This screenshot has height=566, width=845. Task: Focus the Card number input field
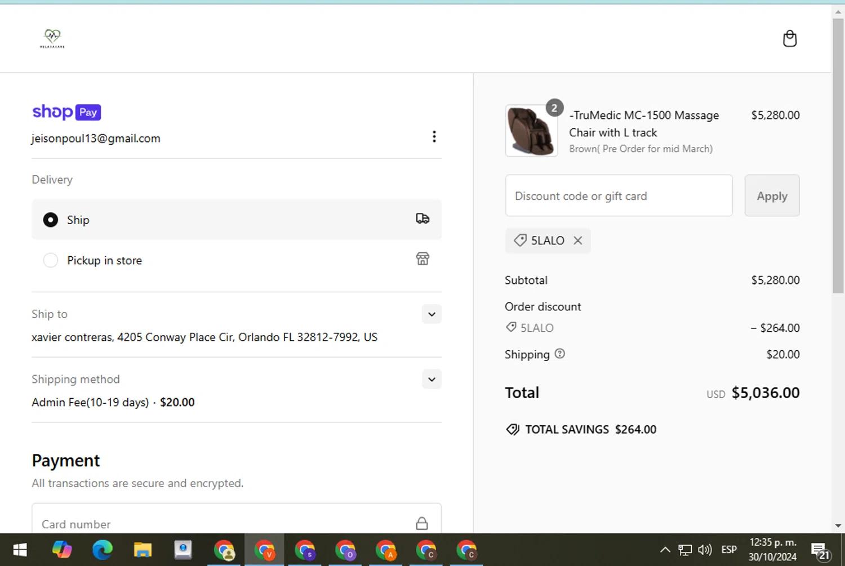click(237, 519)
